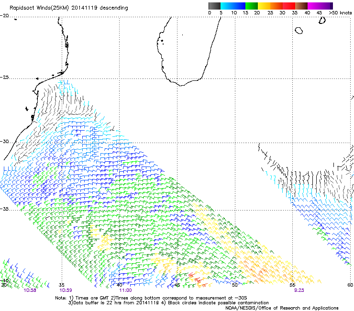This screenshot has height=311, width=354.
Task: Click the '35' longitude label on bottom axis
Action: click(x=62, y=285)
